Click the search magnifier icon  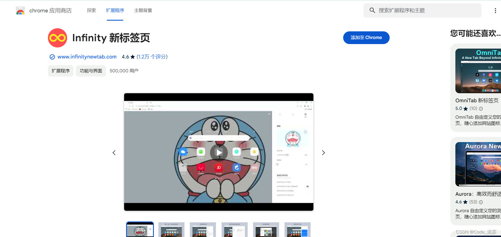372,10
